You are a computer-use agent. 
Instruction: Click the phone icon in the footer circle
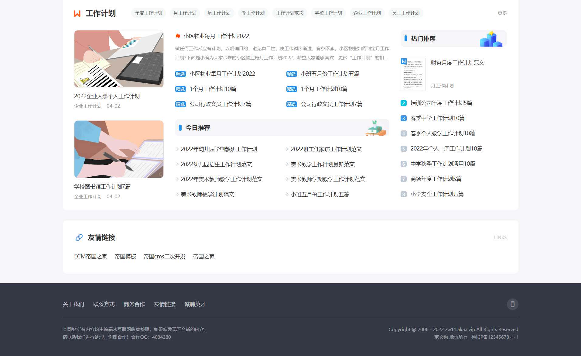click(x=512, y=304)
